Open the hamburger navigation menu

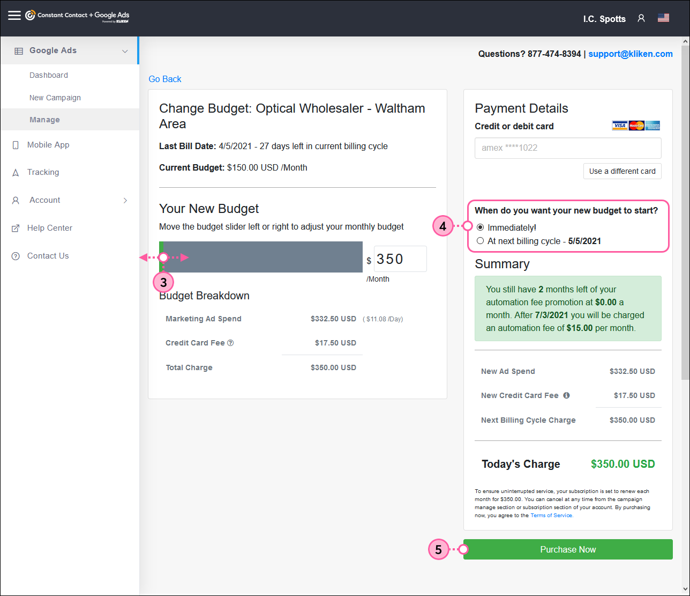pos(13,14)
